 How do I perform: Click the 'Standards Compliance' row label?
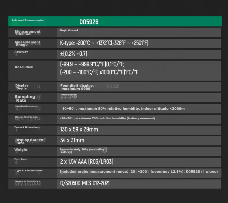[27, 181]
